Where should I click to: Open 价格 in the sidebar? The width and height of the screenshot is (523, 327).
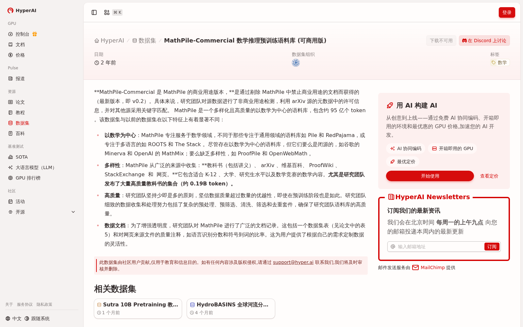pos(20,55)
